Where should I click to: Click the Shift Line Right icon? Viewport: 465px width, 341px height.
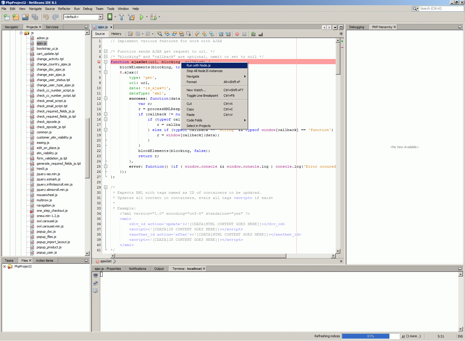tap(228, 34)
